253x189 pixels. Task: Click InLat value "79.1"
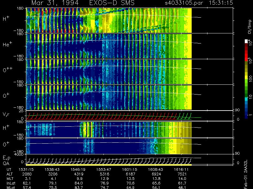click(x=53, y=183)
